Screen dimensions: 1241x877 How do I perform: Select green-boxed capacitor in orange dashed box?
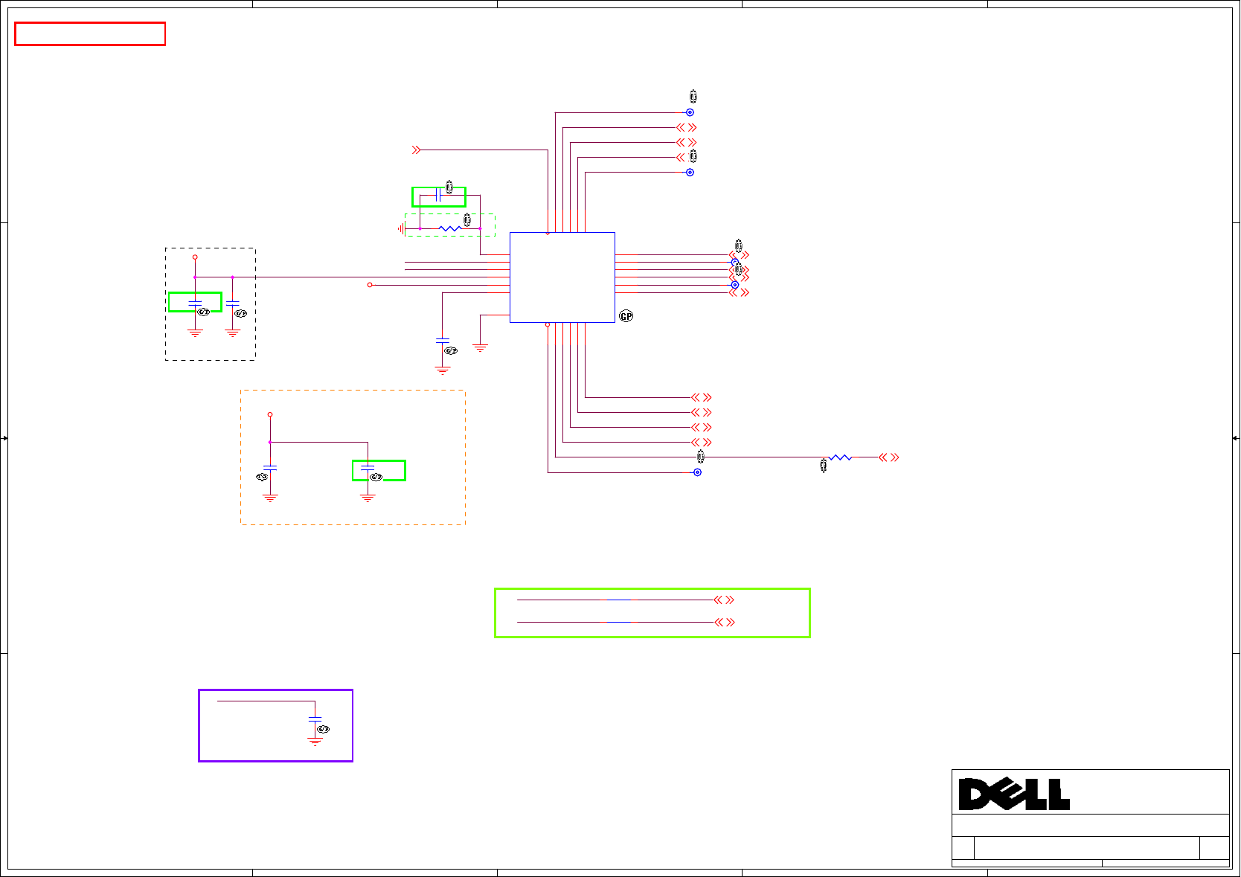tap(368, 467)
